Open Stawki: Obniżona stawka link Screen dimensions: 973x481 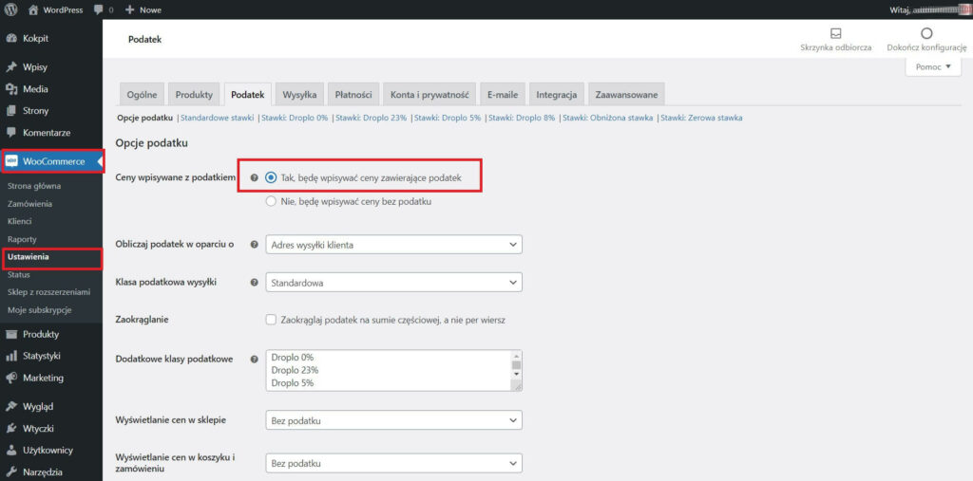click(607, 118)
